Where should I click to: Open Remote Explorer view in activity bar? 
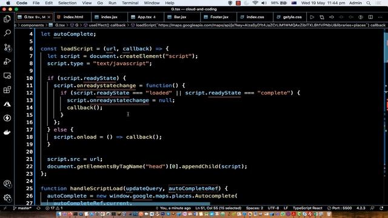[7, 76]
